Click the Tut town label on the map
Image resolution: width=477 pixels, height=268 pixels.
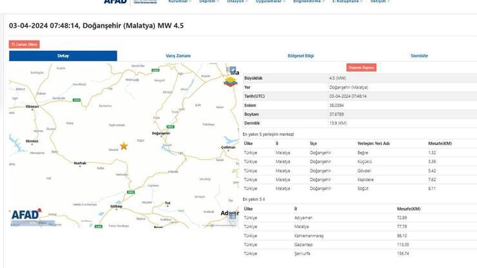pos(168,203)
